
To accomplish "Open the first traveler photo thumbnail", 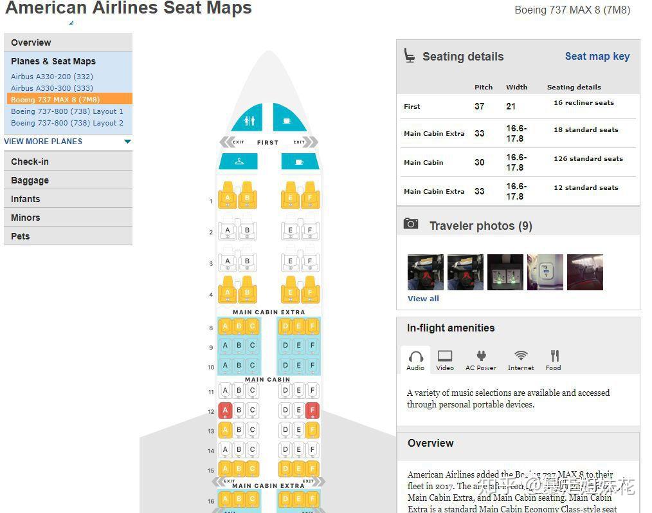I will click(425, 272).
